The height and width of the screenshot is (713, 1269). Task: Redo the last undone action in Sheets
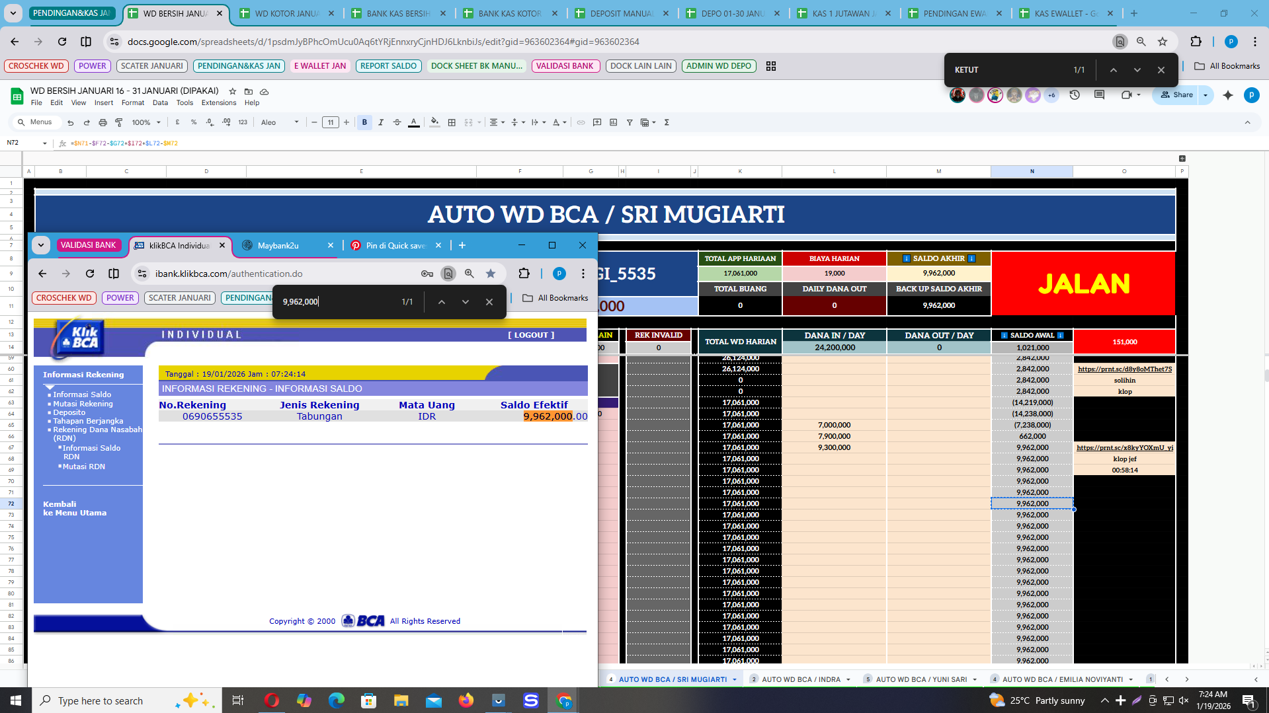coord(87,122)
